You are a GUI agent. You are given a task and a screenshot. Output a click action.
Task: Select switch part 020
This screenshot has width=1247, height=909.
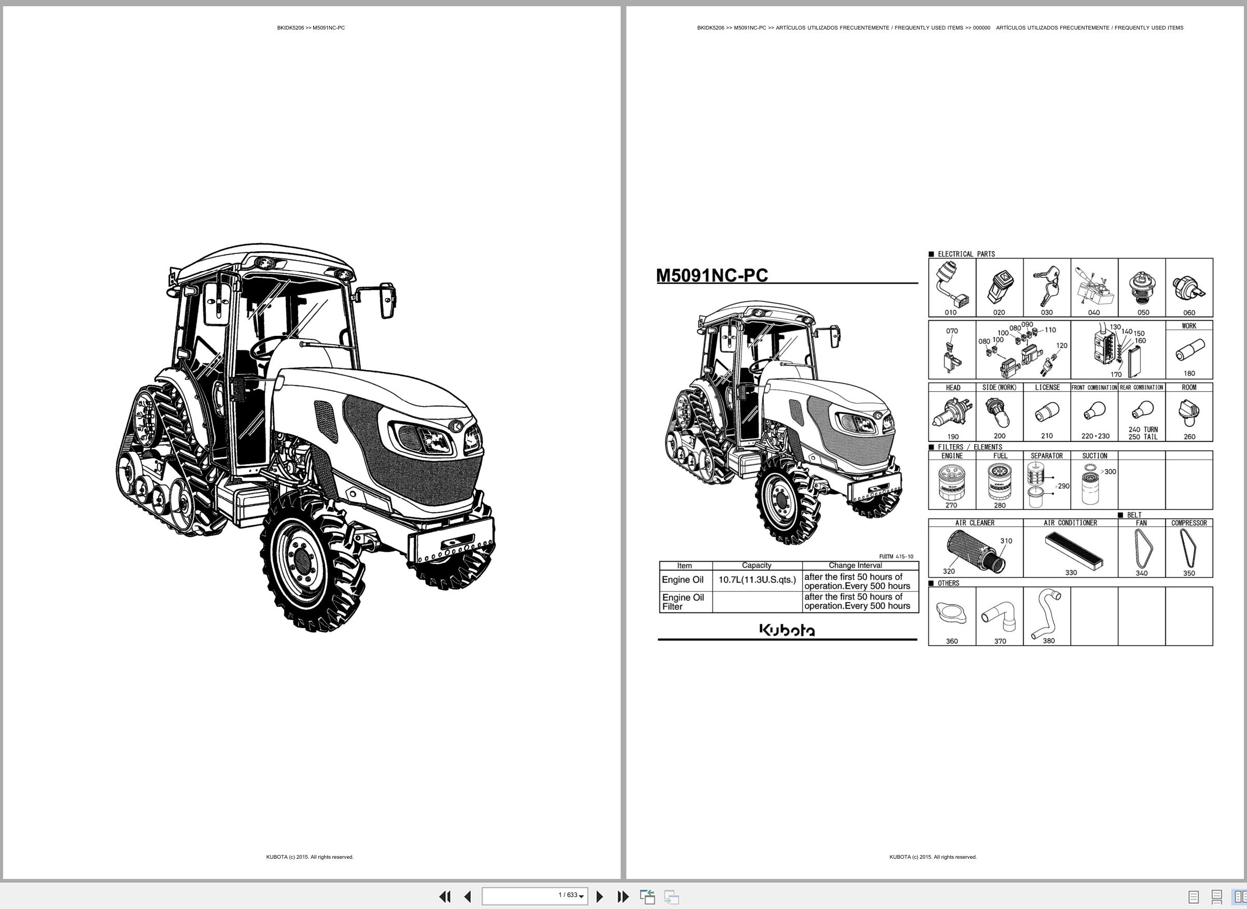pos(999,288)
